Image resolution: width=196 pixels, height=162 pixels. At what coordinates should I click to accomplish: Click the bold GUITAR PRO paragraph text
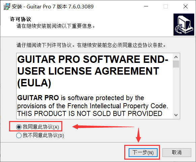[38, 98]
